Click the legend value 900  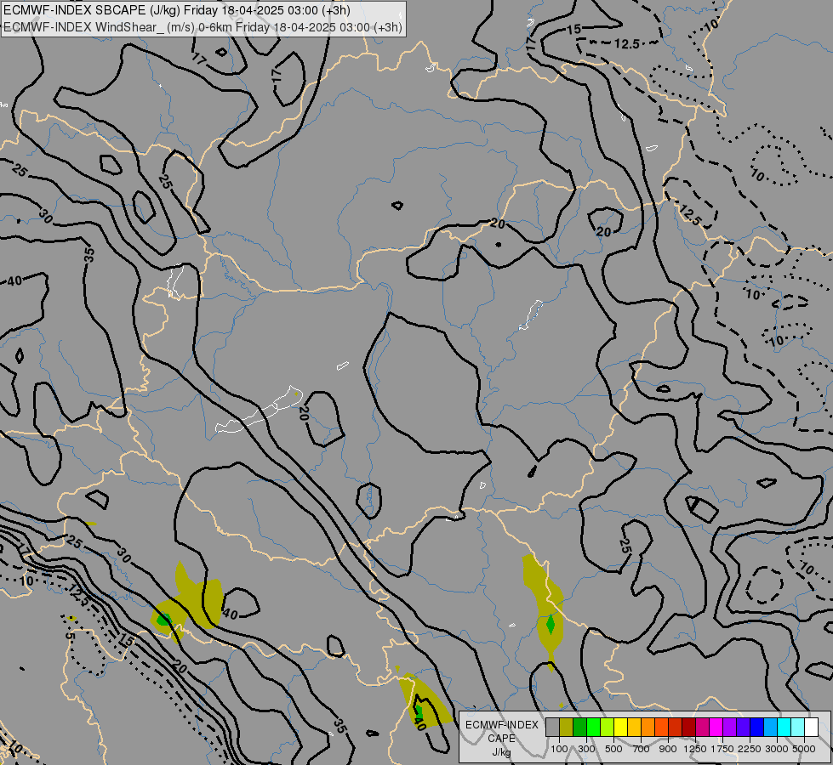click(668, 749)
